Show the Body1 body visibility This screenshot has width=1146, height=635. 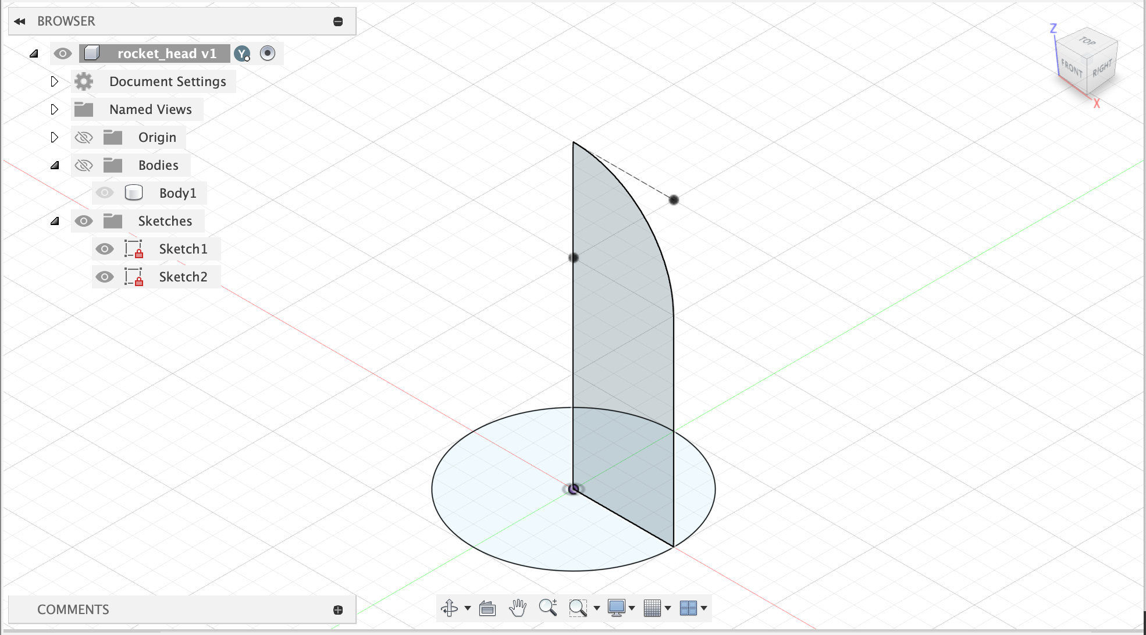[105, 192]
